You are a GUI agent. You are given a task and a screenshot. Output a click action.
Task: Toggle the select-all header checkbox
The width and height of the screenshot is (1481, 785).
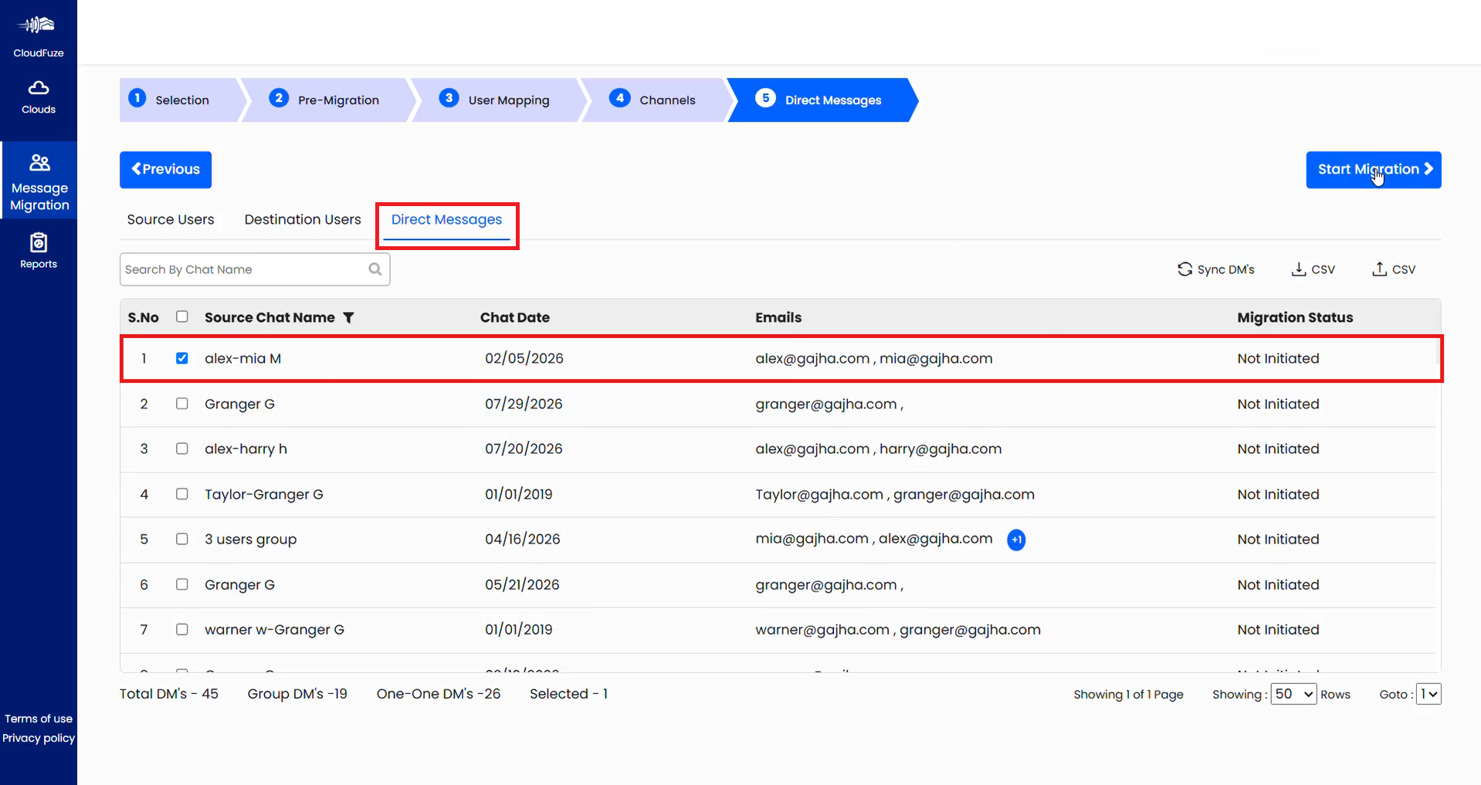click(x=182, y=316)
